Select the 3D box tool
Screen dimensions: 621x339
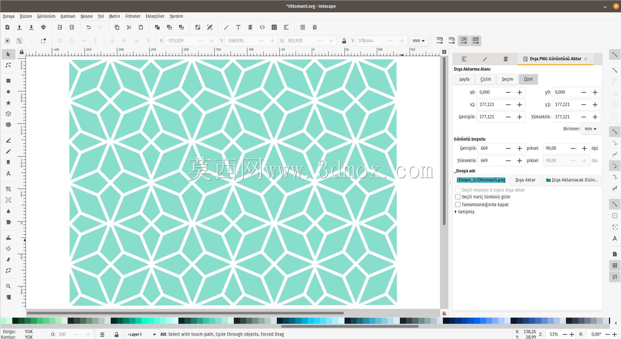8,114
